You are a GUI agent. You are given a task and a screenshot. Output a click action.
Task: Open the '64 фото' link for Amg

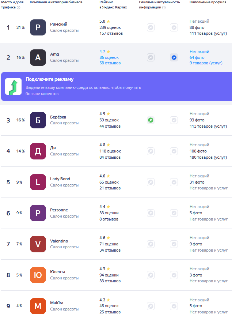197,57
